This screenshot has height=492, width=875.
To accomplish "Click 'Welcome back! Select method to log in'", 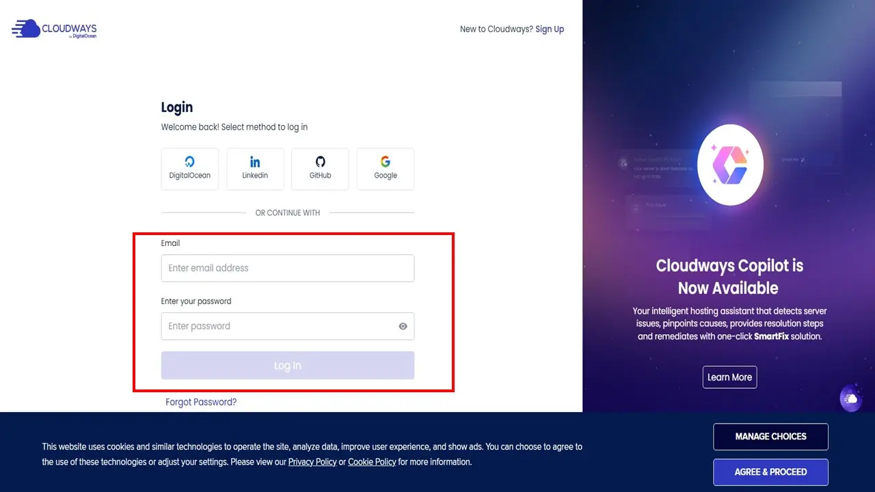I will [234, 127].
